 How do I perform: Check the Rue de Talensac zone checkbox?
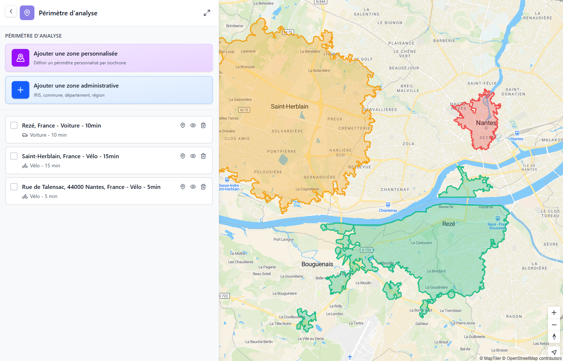14,186
